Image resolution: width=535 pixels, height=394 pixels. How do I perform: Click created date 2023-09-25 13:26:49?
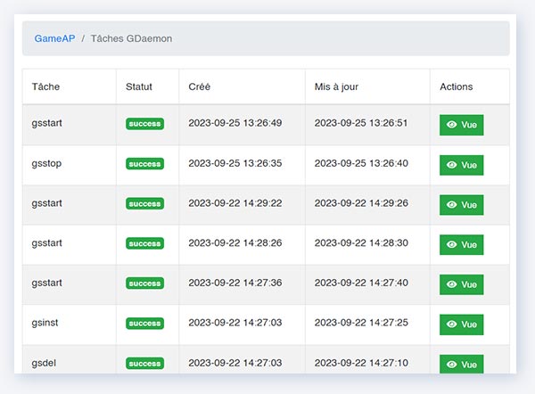(235, 123)
